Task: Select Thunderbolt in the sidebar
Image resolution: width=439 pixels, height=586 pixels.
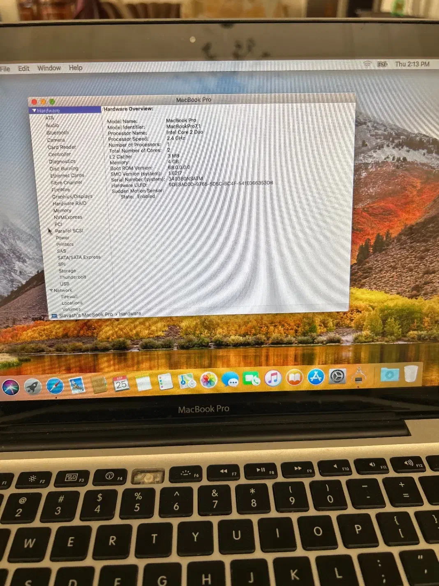Action: coord(73,277)
